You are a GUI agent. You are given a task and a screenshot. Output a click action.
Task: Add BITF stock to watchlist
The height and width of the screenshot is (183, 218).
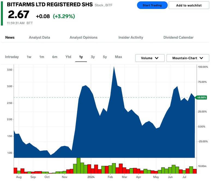pos(189,5)
